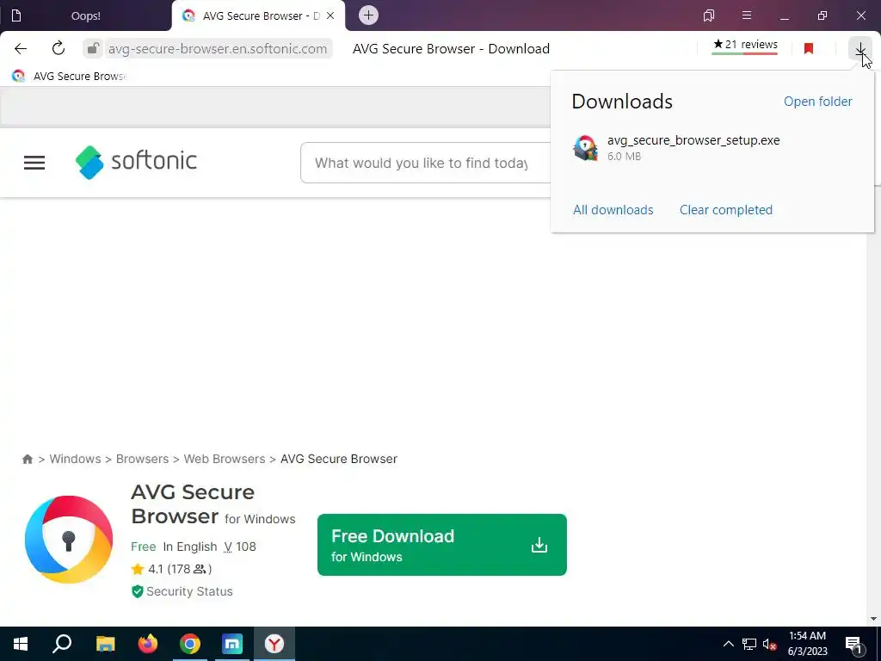Open the Web Browsers breadcrumb link
This screenshot has height=661, width=881.
tap(225, 459)
